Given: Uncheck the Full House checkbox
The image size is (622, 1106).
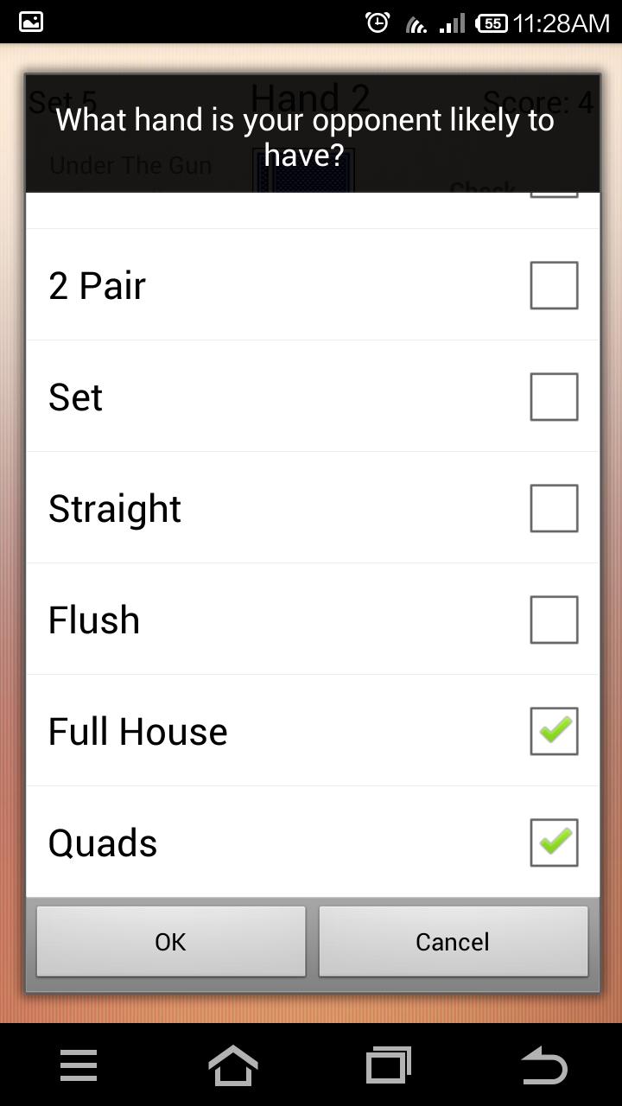Looking at the screenshot, I should pos(554,731).
